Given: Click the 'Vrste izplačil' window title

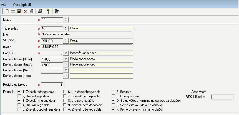Looking at the screenshot, I should pos(22,5).
